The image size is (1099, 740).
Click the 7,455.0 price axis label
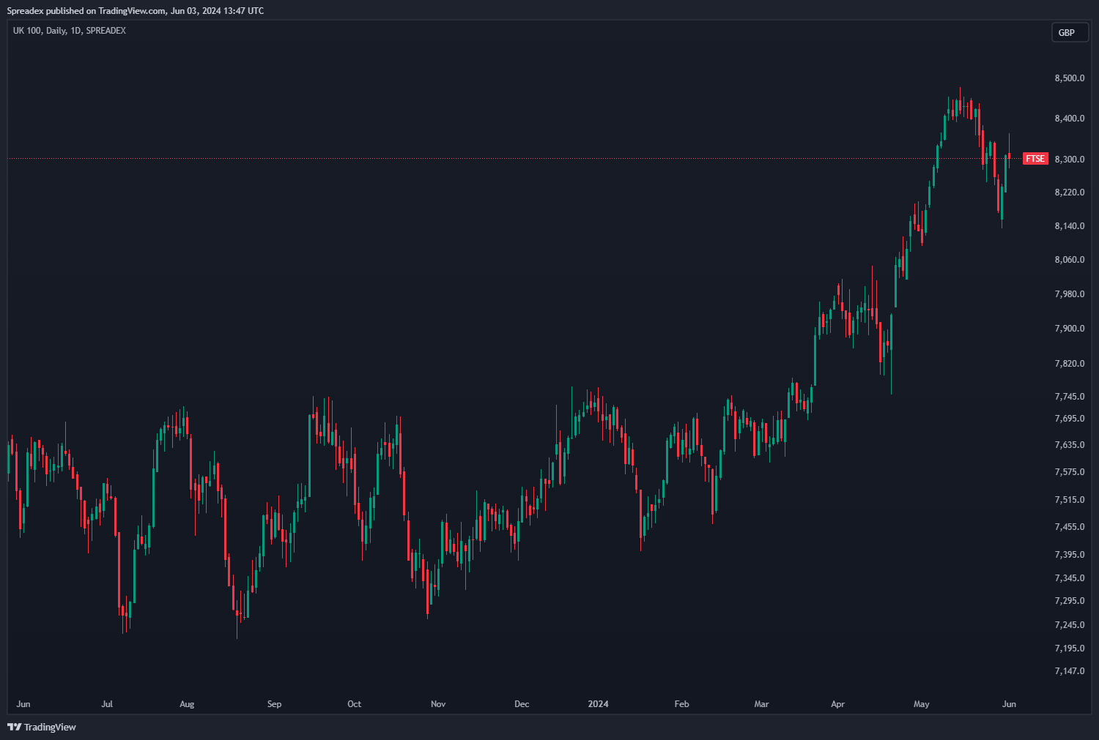1070,527
